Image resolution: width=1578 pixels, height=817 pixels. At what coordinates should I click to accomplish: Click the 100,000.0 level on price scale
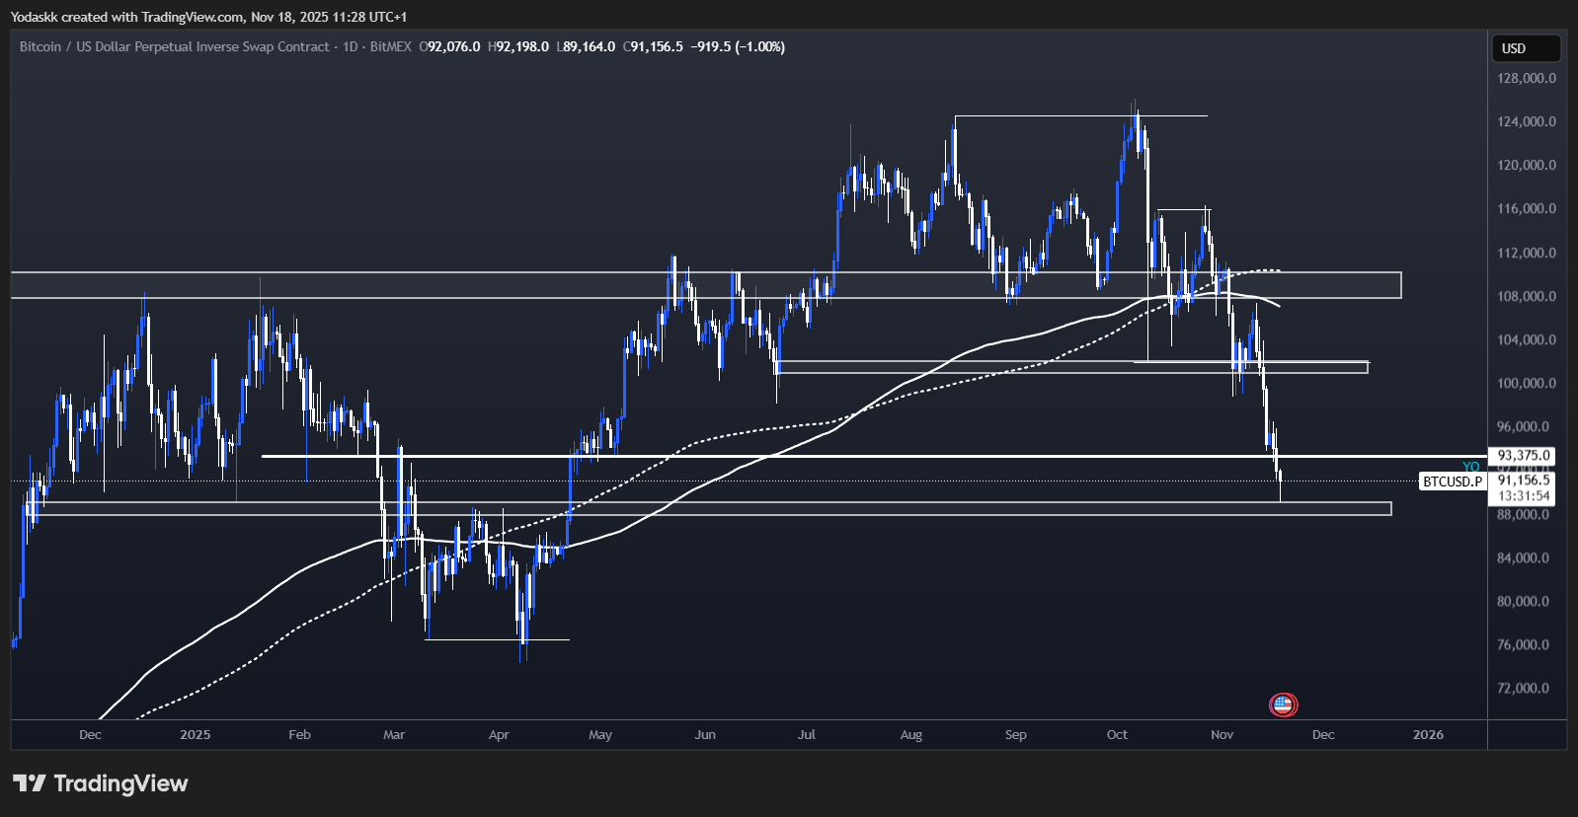click(1526, 383)
